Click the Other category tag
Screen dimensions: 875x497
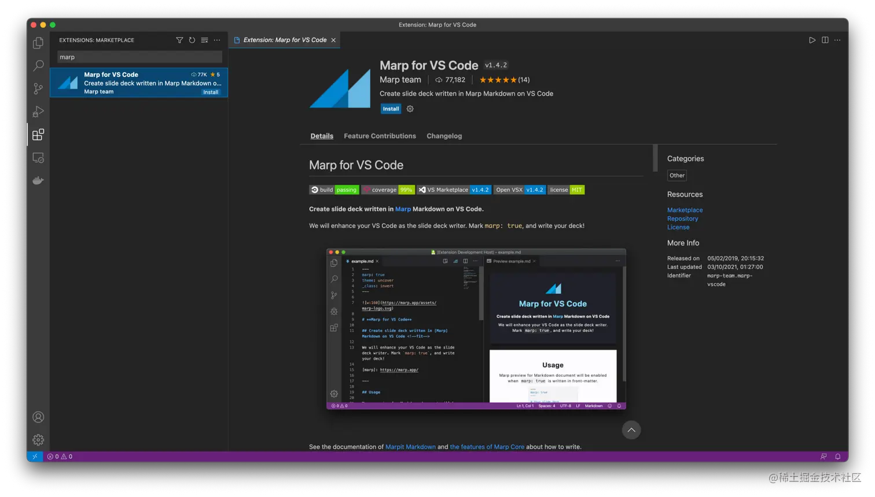tap(677, 175)
